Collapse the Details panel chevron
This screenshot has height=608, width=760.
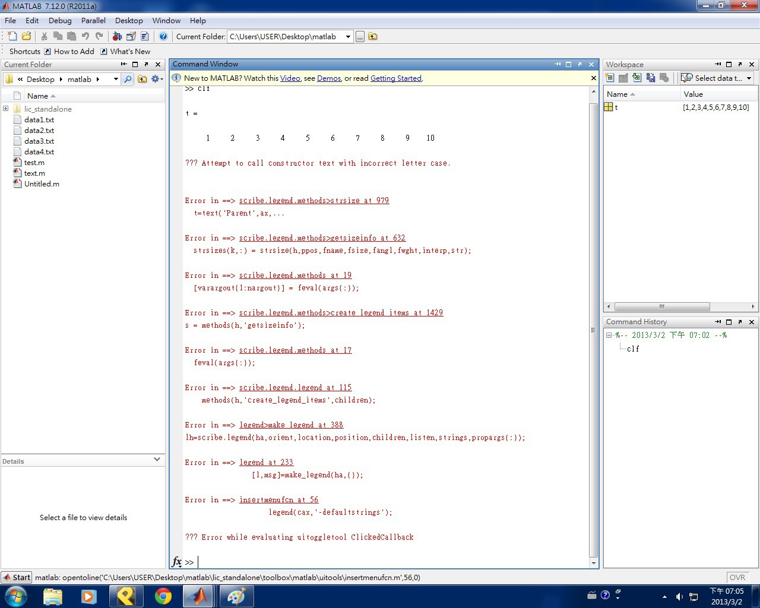157,459
